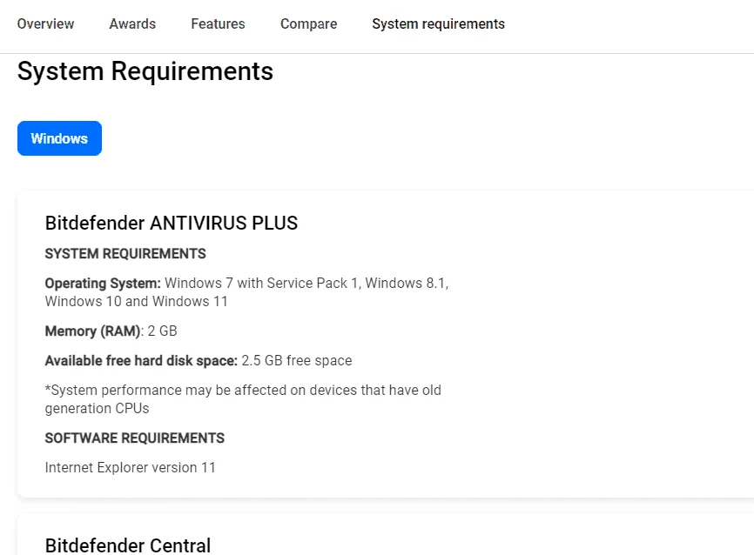This screenshot has height=555, width=754.
Task: Click the Bitdefender Central card title
Action: pyautogui.click(x=127, y=545)
